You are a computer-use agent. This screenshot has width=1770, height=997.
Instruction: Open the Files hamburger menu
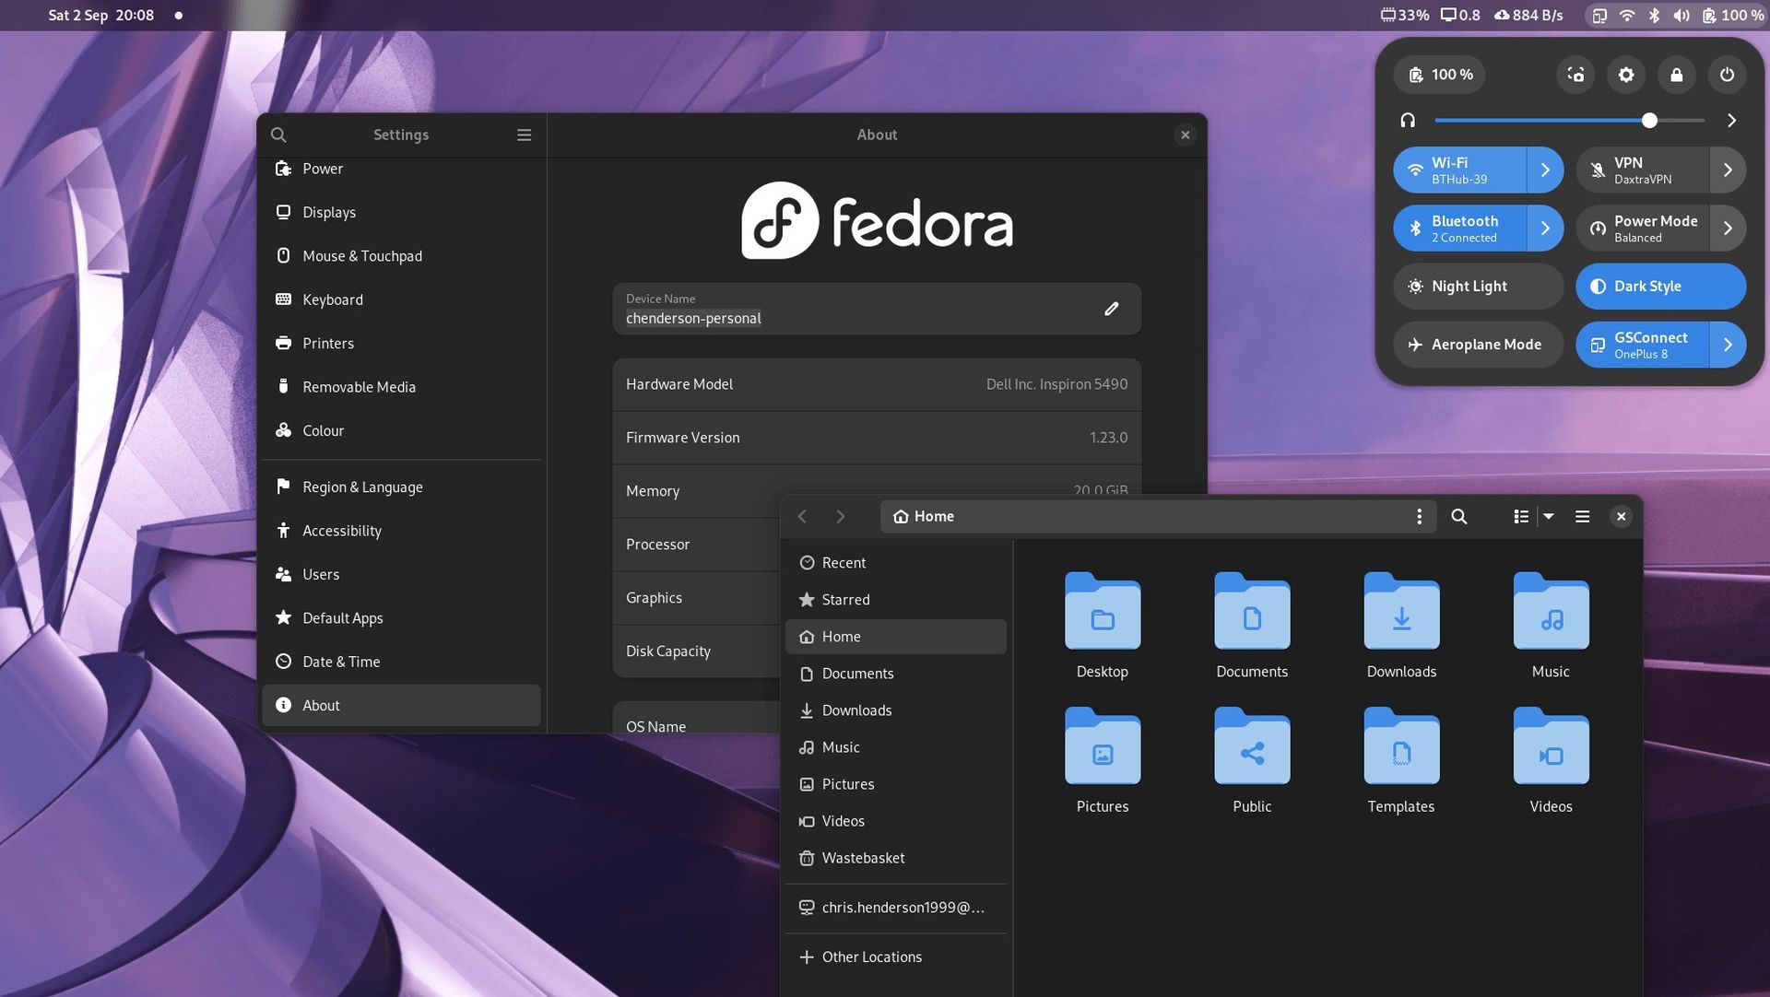(x=1582, y=516)
